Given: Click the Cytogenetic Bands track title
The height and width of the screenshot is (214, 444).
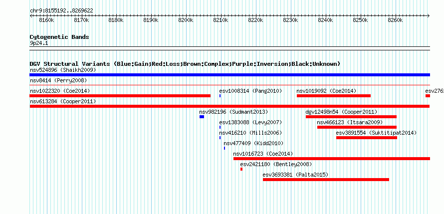Looking at the screenshot, I should [59, 37].
